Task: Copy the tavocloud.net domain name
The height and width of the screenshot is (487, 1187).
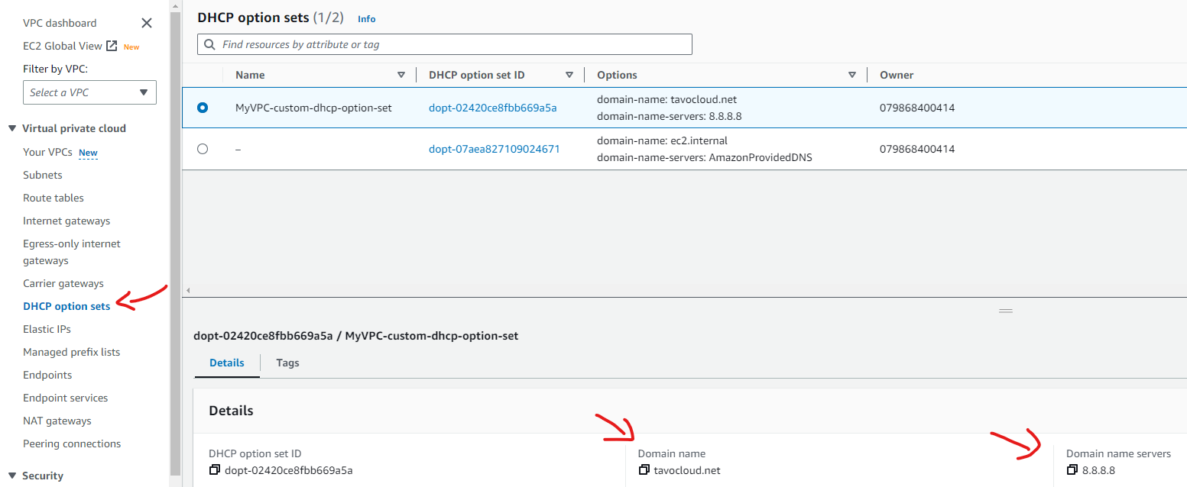Action: point(644,470)
